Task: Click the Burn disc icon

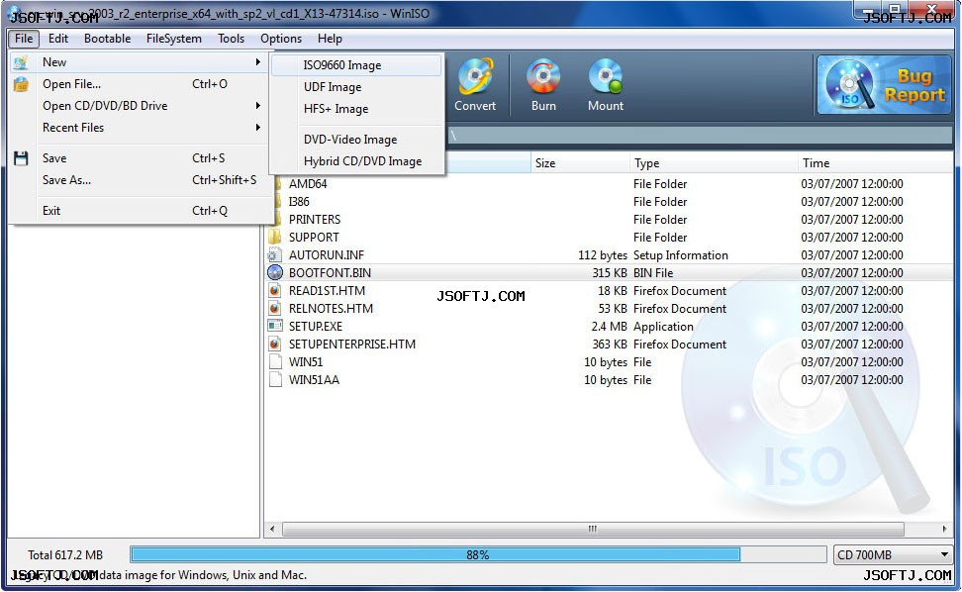Action: click(543, 76)
